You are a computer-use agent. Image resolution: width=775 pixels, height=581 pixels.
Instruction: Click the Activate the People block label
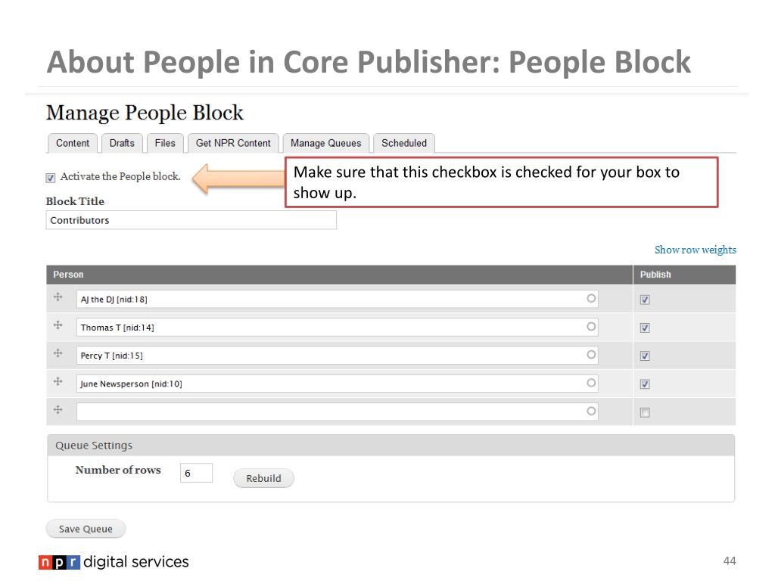[120, 176]
